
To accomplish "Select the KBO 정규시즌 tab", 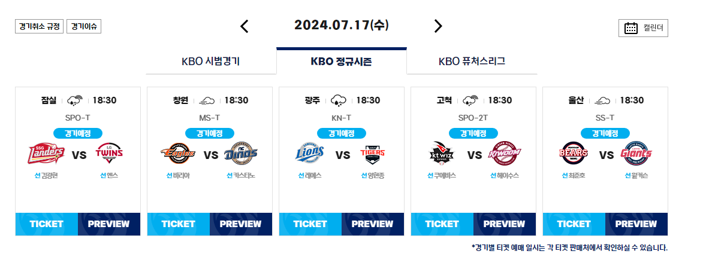I will [x=342, y=62].
